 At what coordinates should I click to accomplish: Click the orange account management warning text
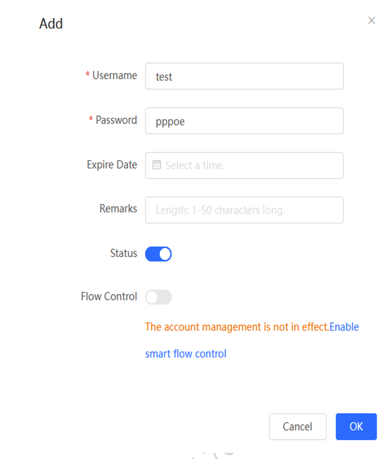(x=237, y=326)
